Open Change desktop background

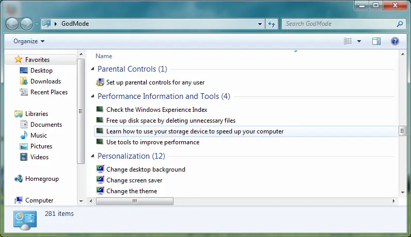coord(146,170)
